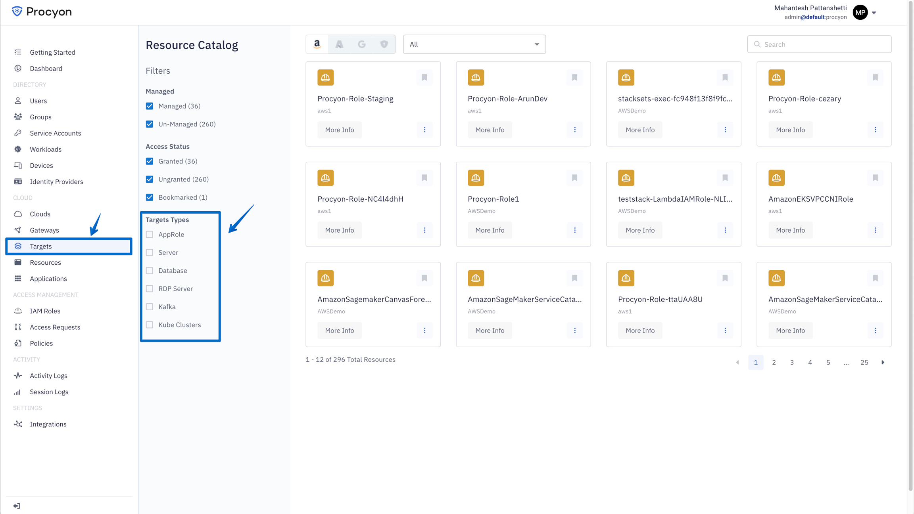Screen dimensions: 914x514
Task: Select the Azure provider icon
Action: click(339, 44)
